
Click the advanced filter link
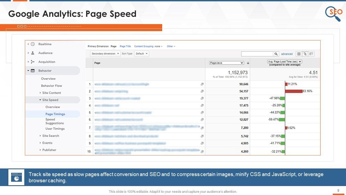coord(287,54)
